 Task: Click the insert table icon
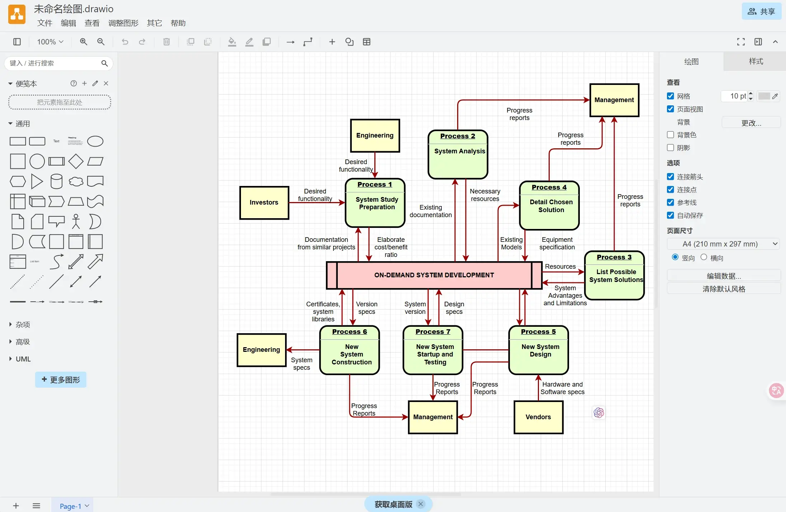(x=366, y=42)
